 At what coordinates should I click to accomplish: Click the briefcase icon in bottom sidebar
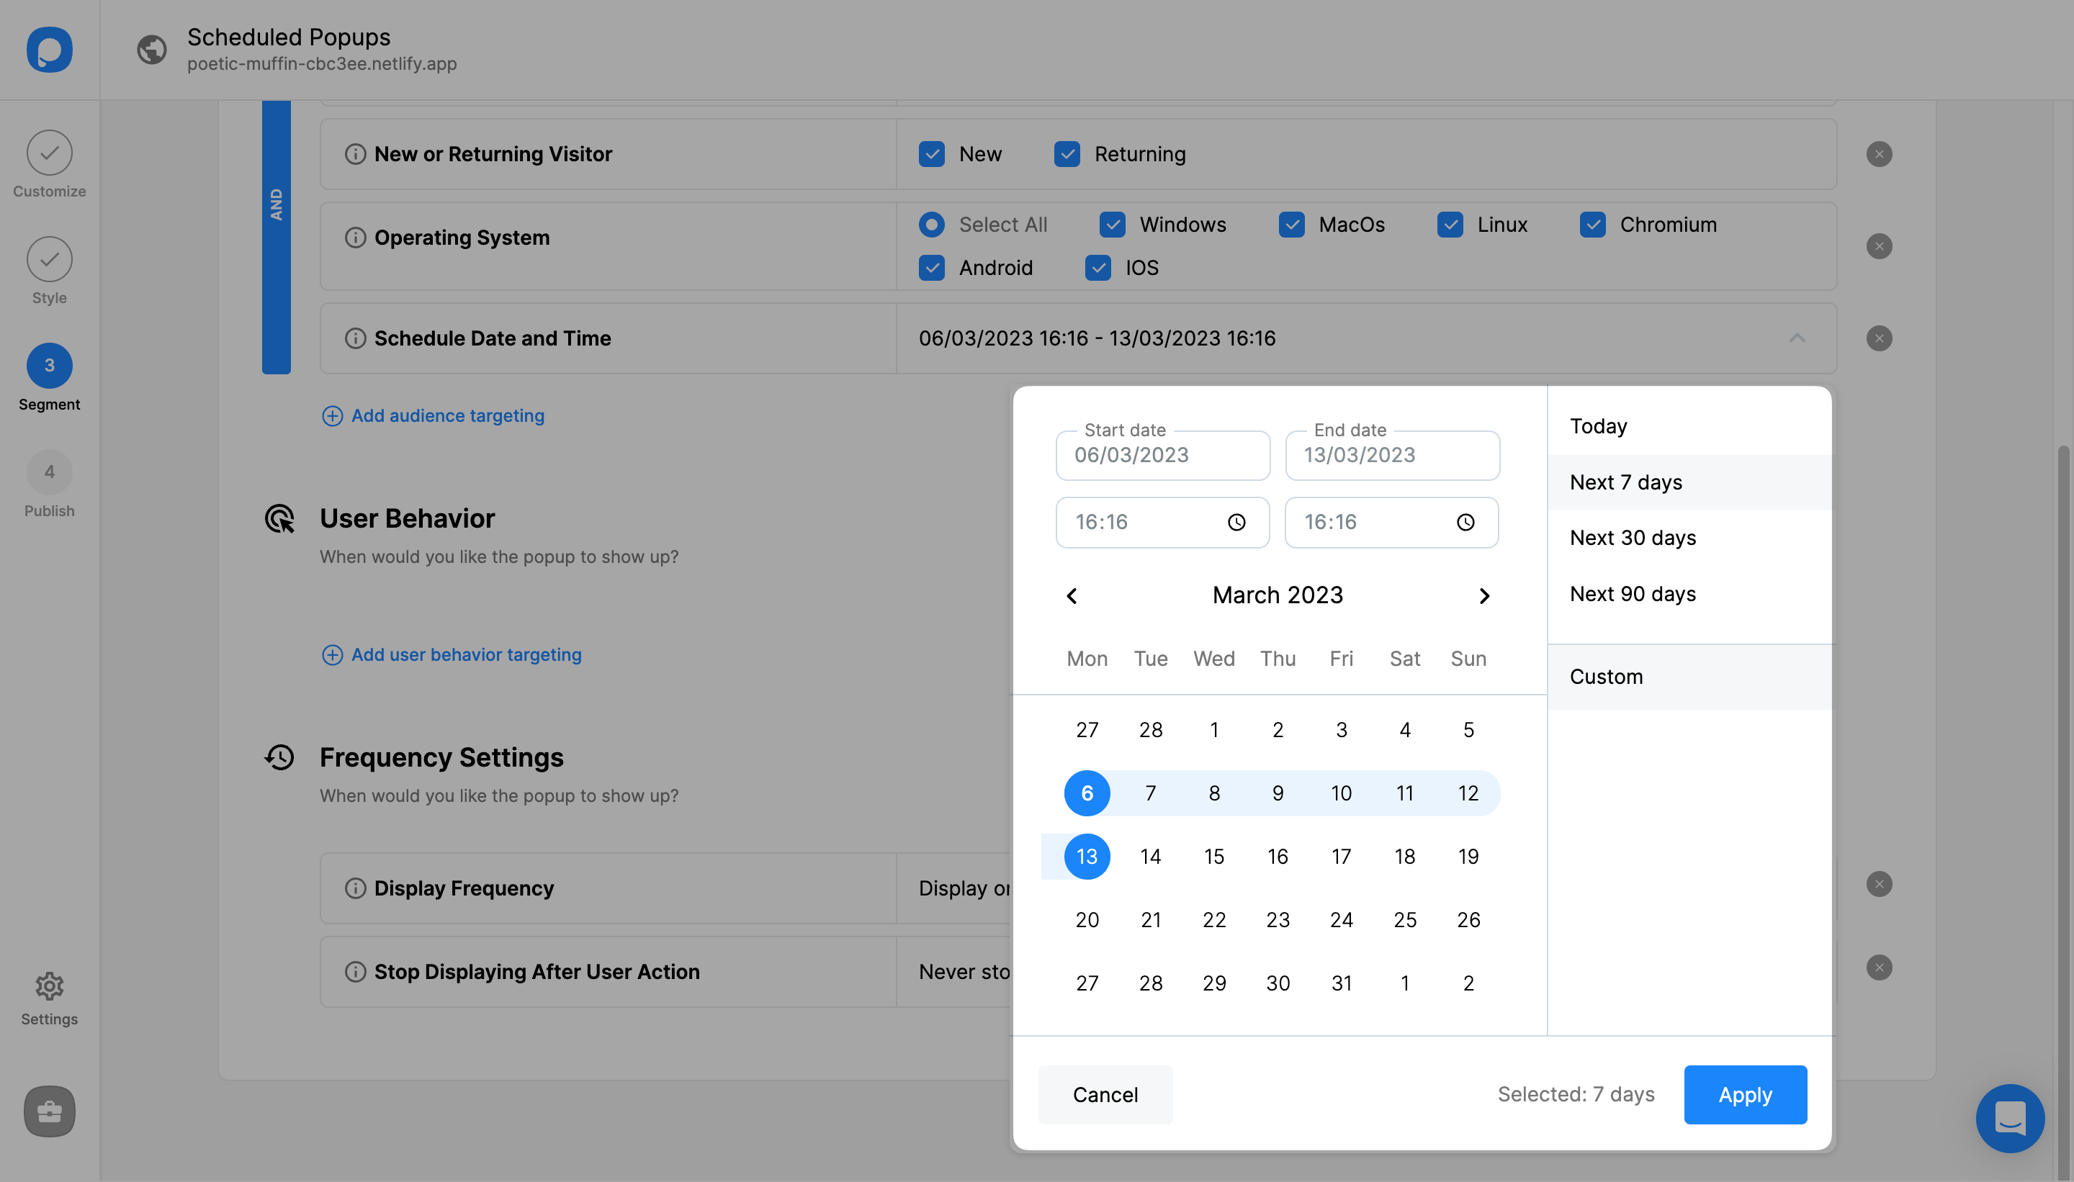(x=49, y=1111)
